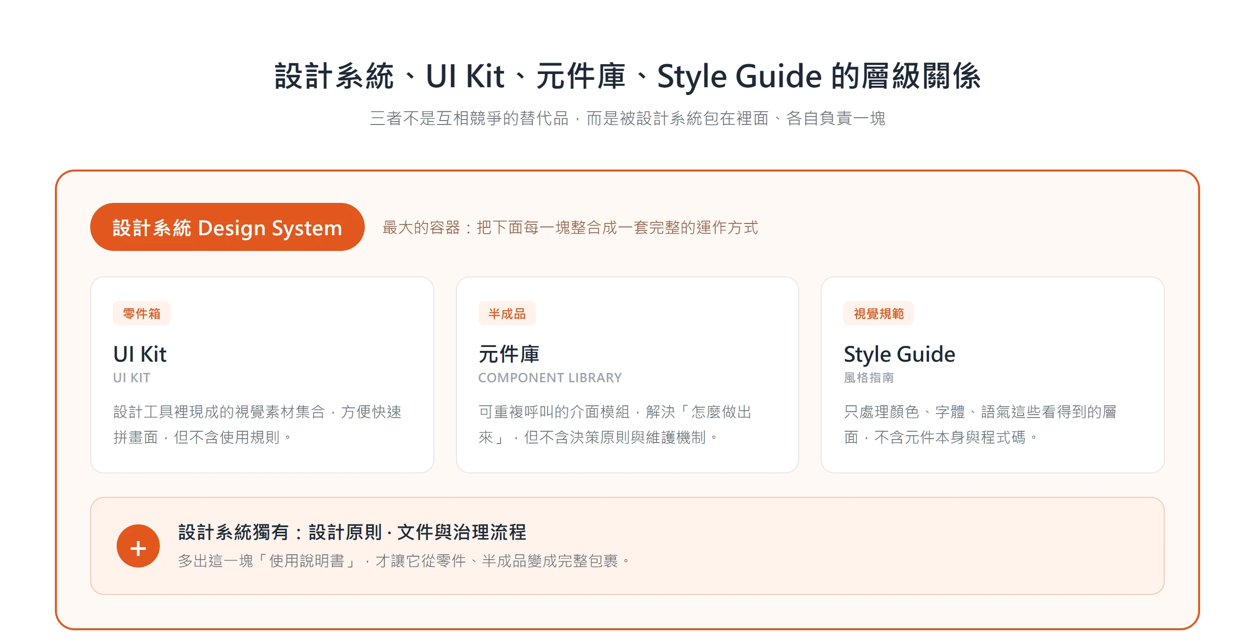The height and width of the screenshot is (642, 1255).
Task: Select the 視覺規範 tag
Action: (878, 313)
